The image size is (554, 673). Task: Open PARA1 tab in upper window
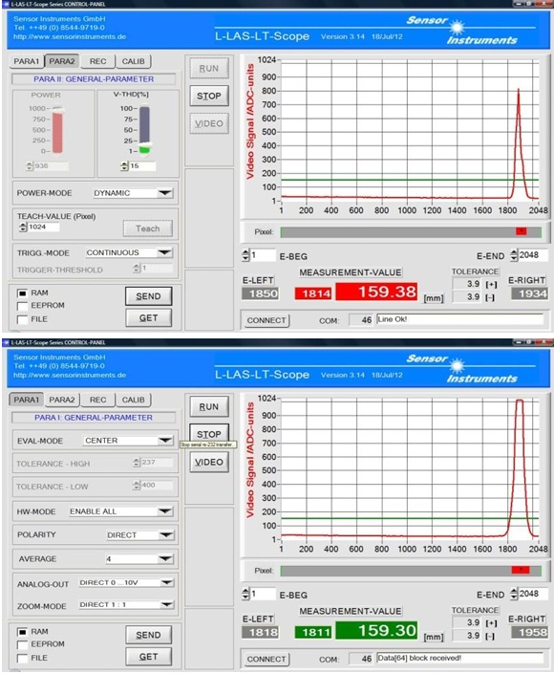(27, 61)
